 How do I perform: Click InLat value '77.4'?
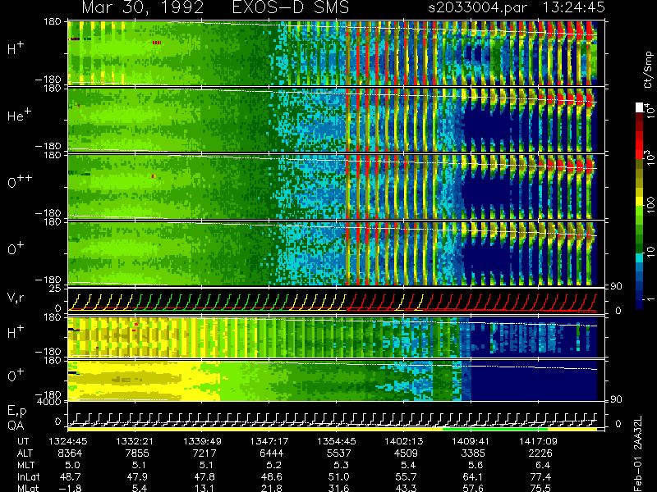click(x=541, y=476)
